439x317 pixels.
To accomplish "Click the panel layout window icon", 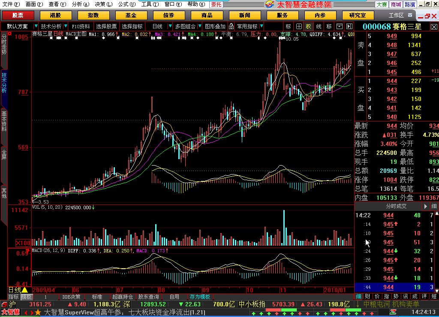I will coord(340,26).
